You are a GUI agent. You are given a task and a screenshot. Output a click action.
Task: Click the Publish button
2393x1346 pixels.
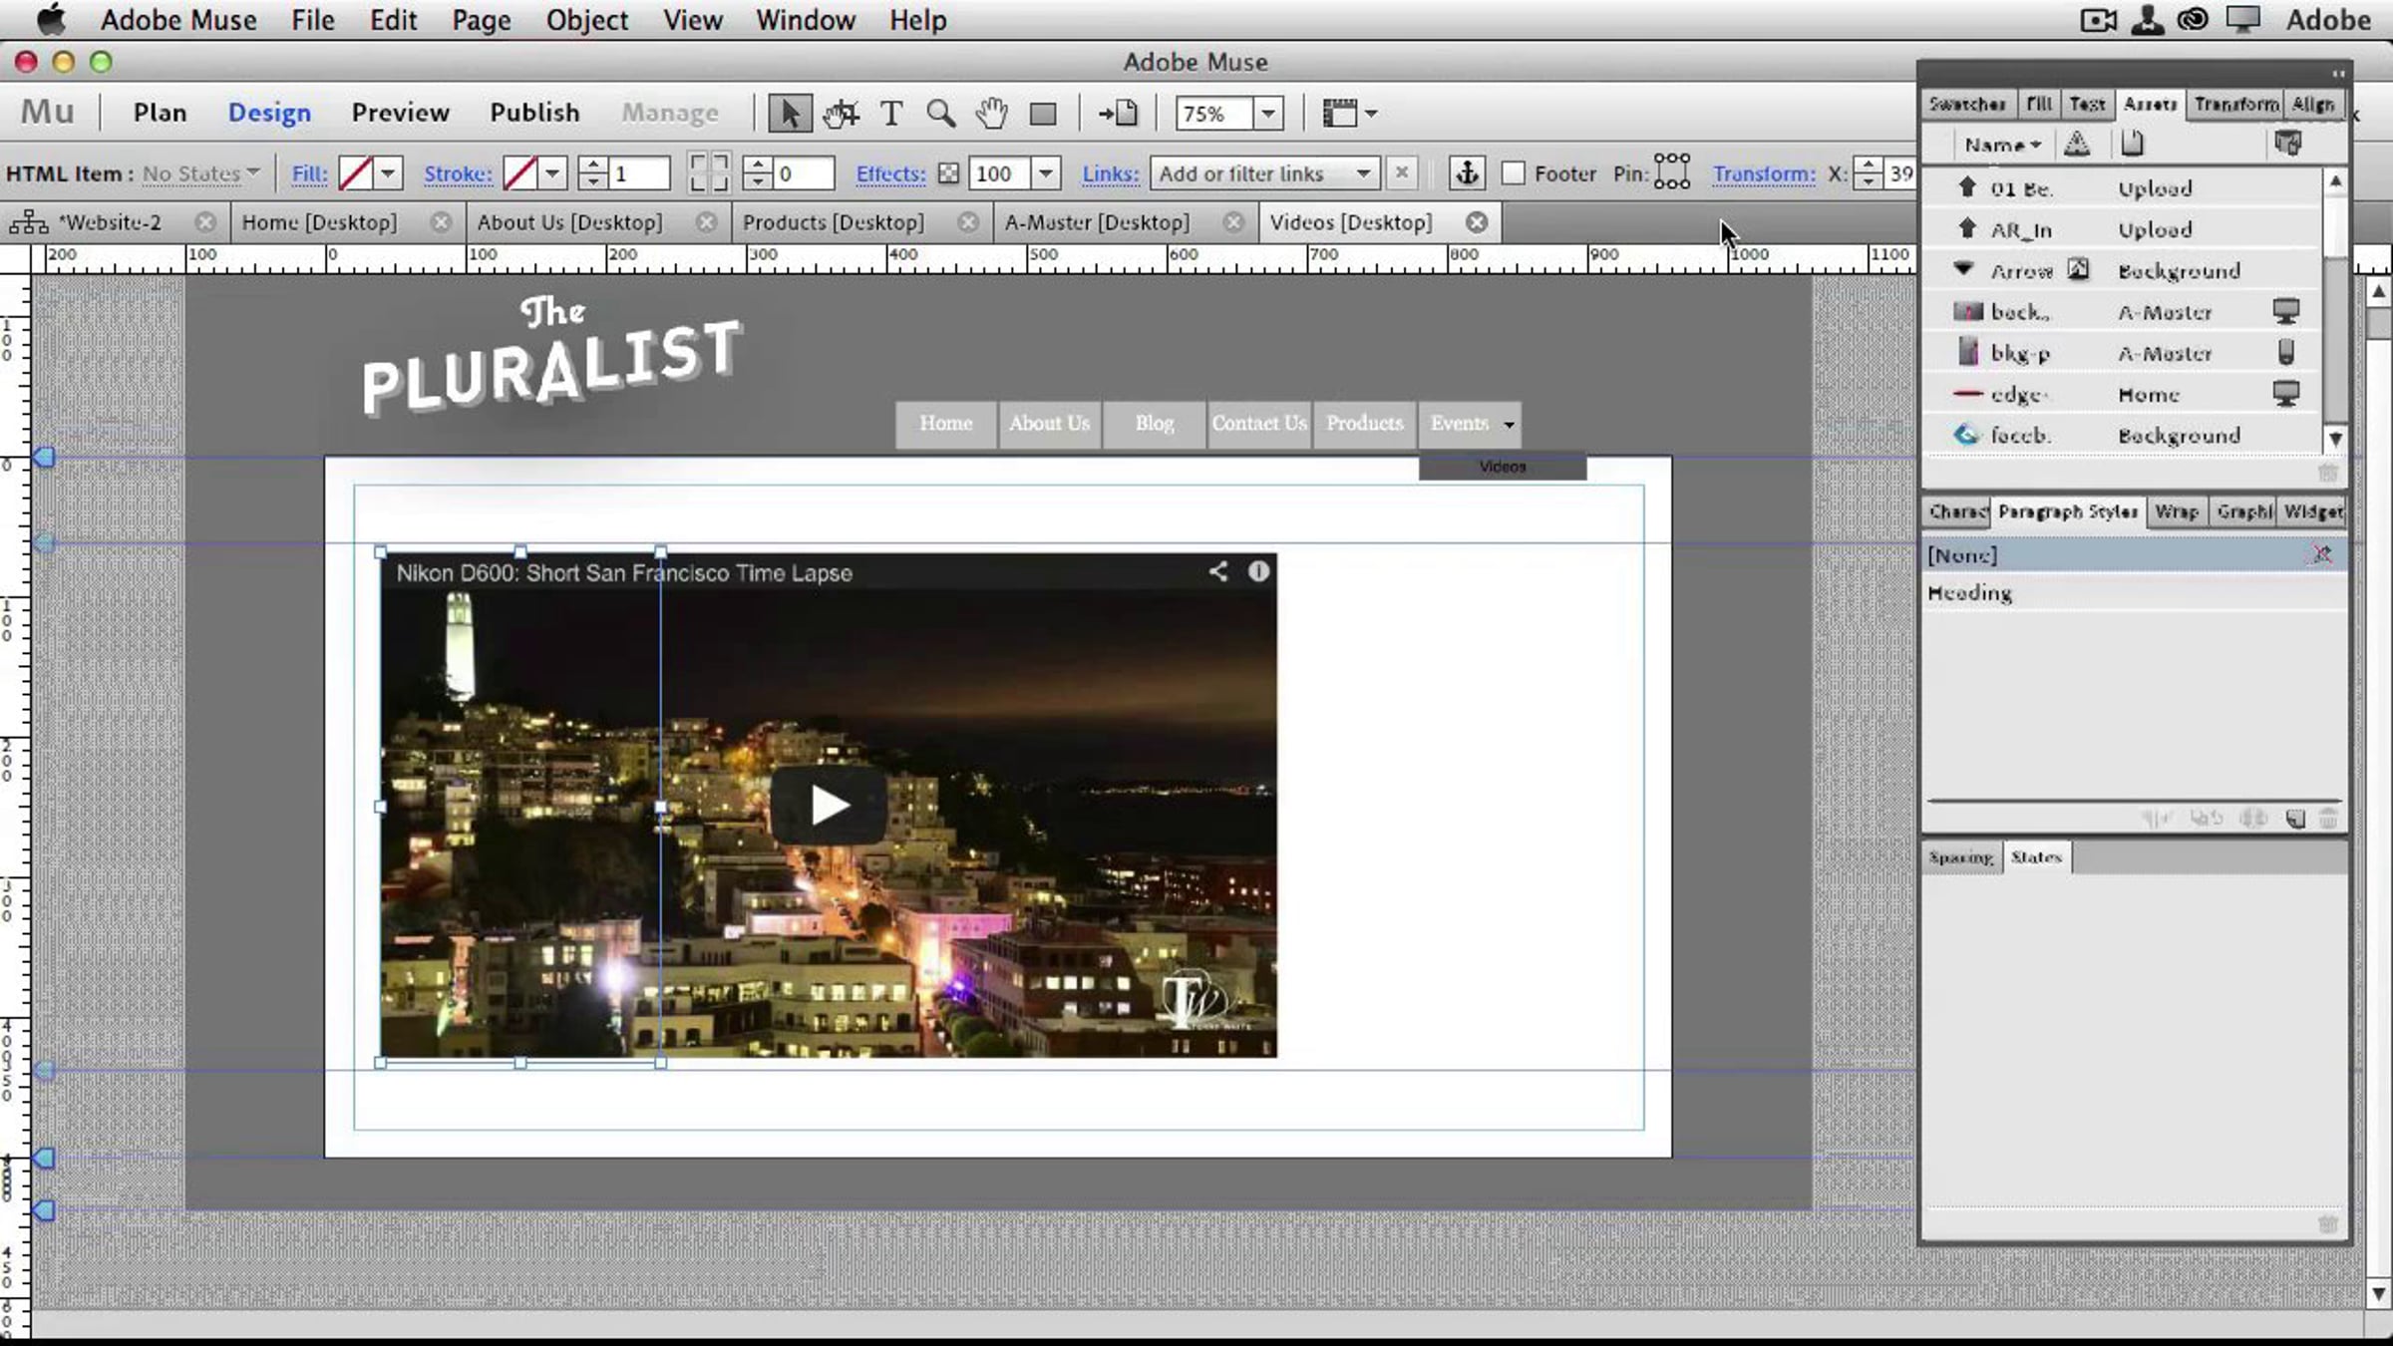(534, 113)
